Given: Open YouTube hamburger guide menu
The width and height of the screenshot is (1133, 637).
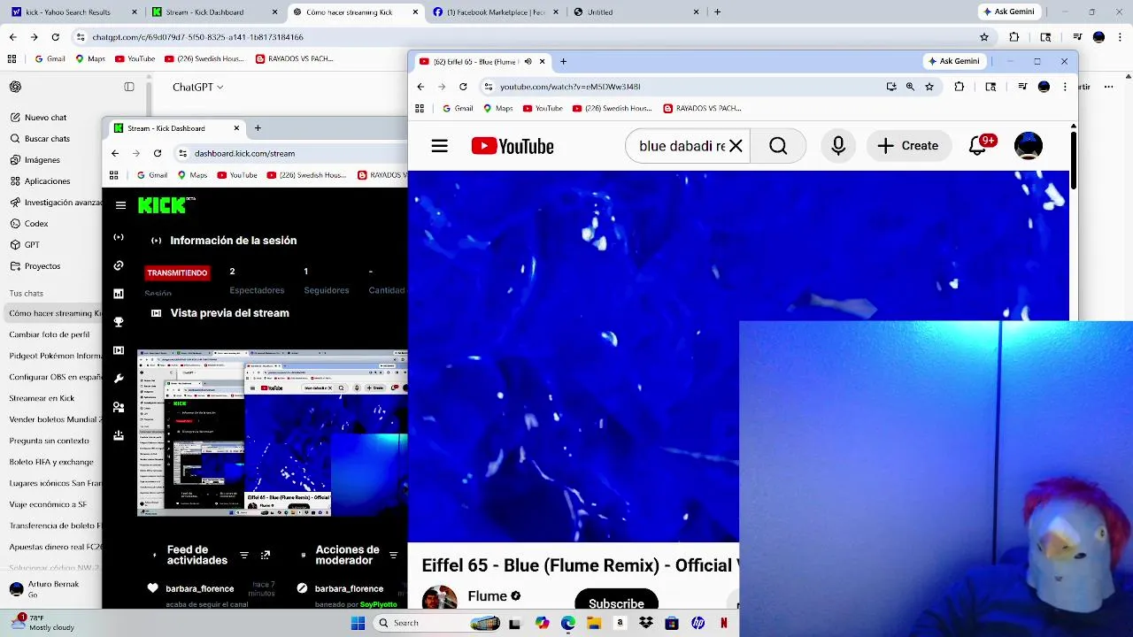Looking at the screenshot, I should 440,146.
